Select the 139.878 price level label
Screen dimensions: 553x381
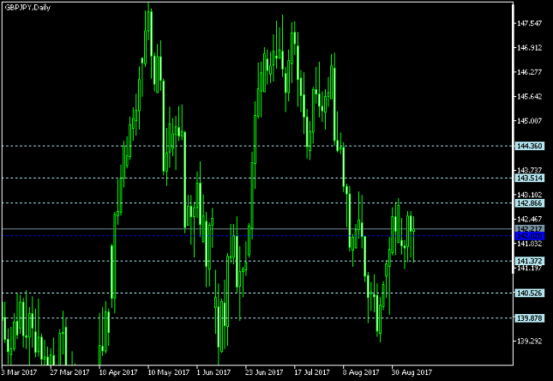coord(530,318)
